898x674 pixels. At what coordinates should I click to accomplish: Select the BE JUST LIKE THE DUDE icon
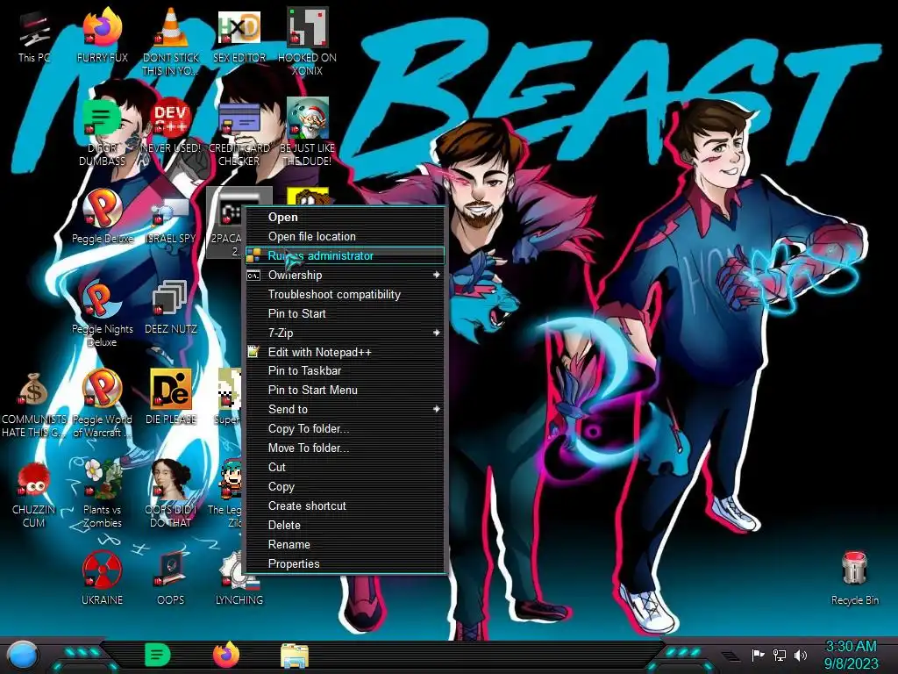click(x=307, y=132)
